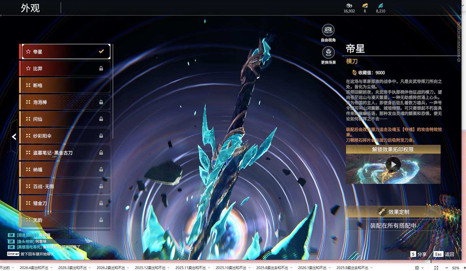This screenshot has height=271, width=466.
Task: Click the equipped checkmark on 帝星
Action: click(x=101, y=51)
